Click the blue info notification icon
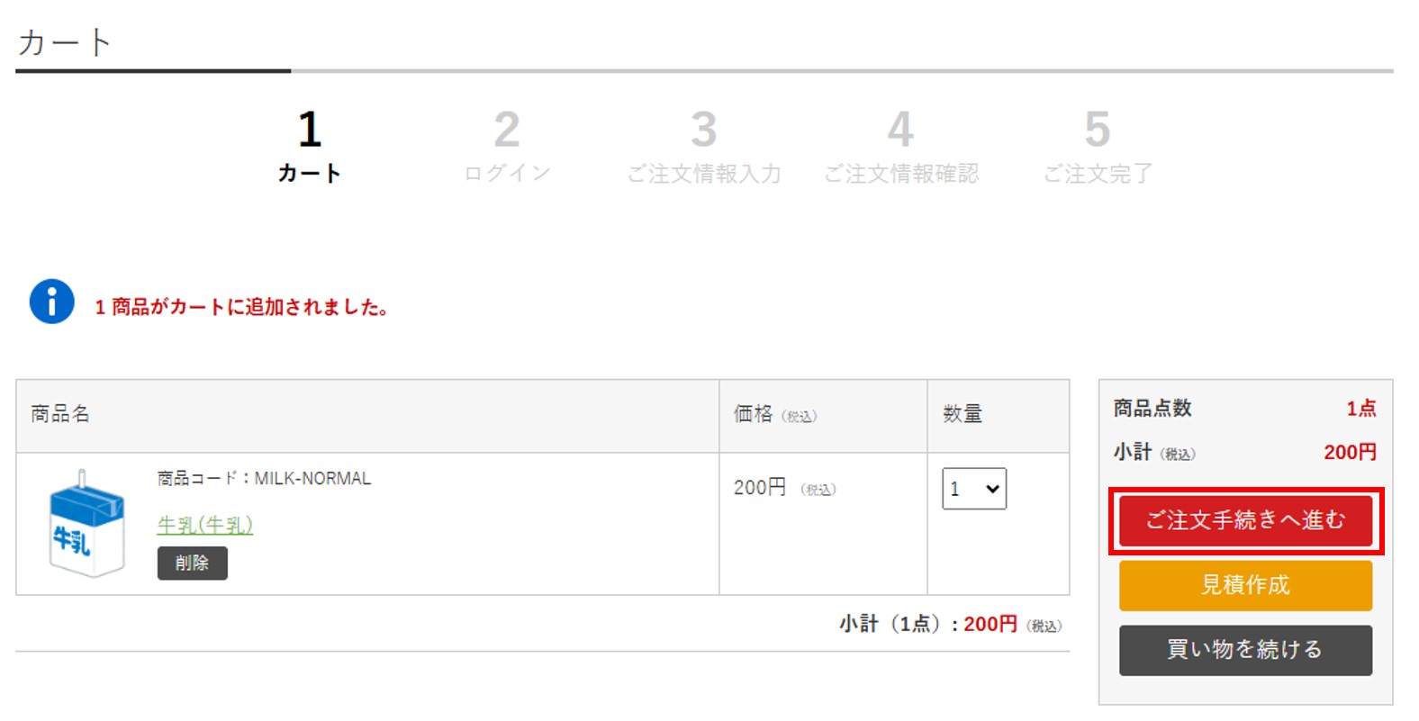This screenshot has width=1419, height=721. 52,302
